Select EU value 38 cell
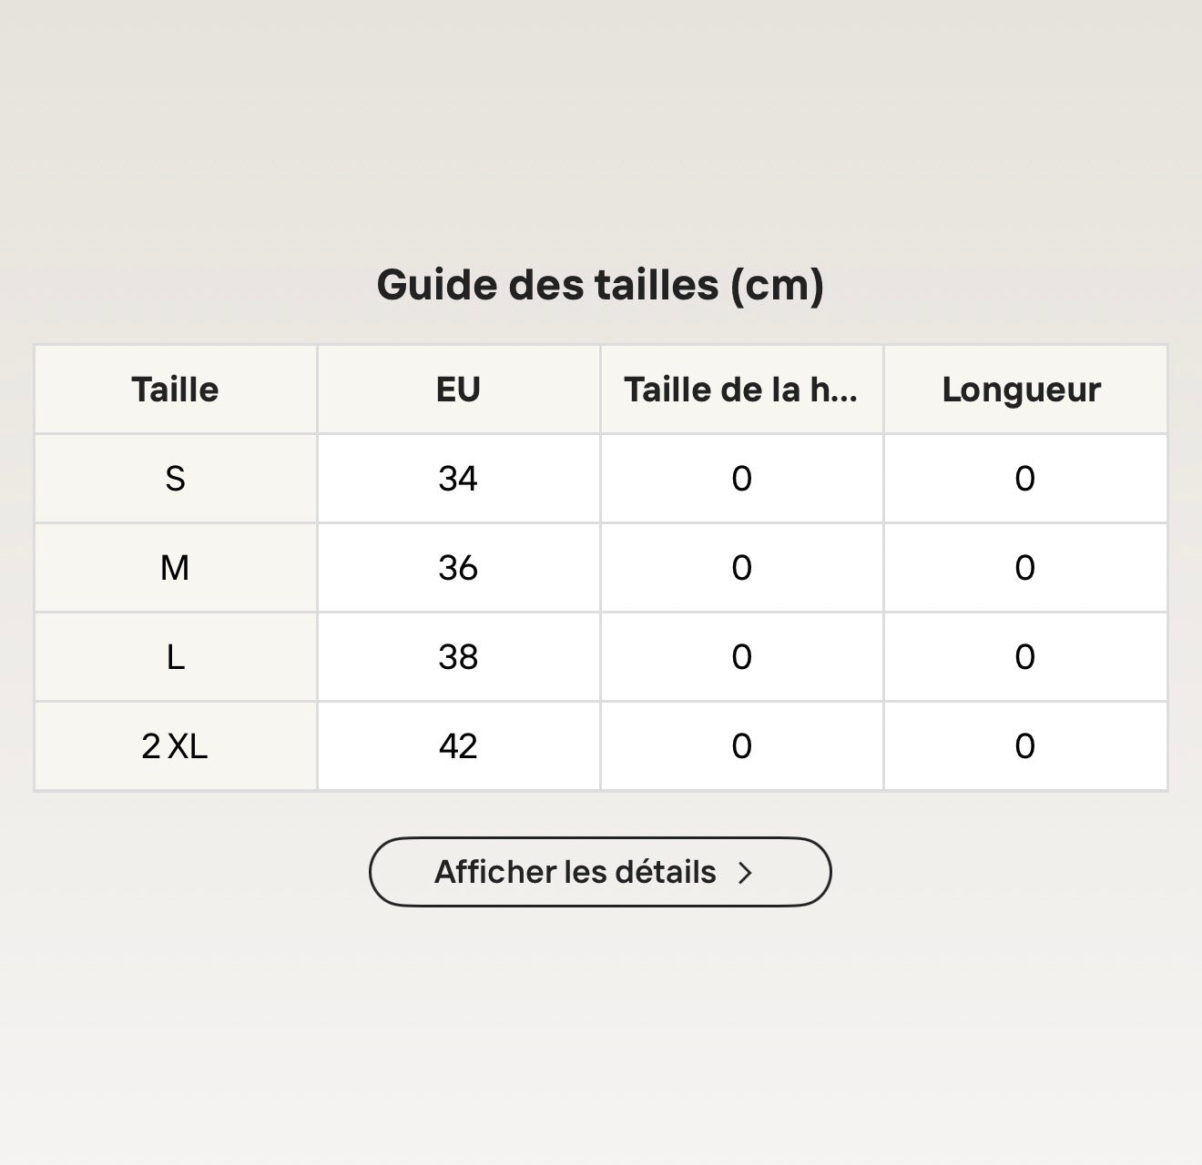The height and width of the screenshot is (1165, 1202). [459, 657]
